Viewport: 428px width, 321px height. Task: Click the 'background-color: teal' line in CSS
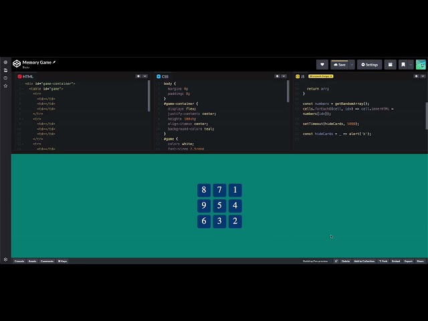[191, 129]
